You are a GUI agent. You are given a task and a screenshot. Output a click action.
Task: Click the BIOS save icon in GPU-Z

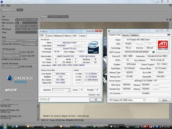point(153,52)
